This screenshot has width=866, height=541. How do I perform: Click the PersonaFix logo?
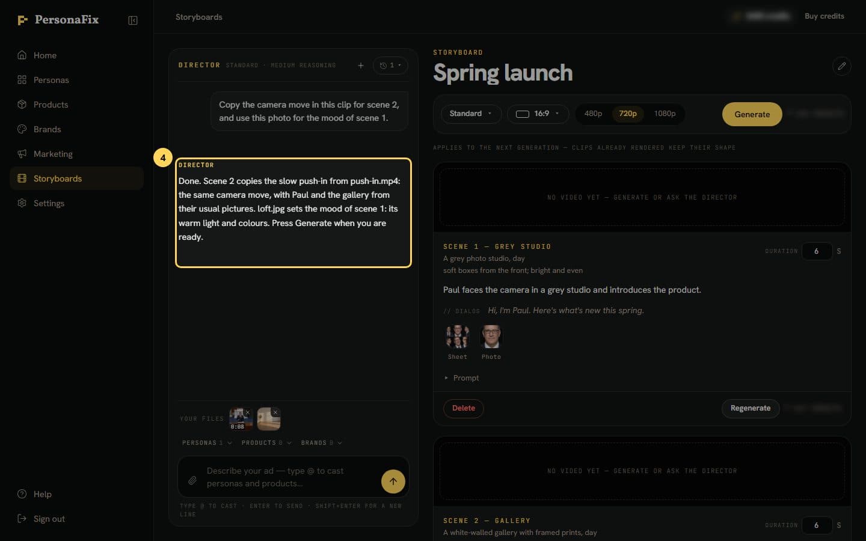tap(58, 20)
